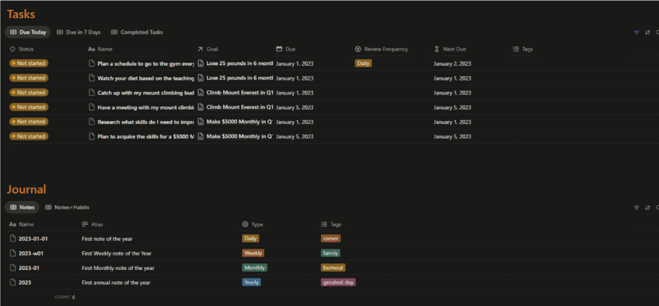Image resolution: width=659 pixels, height=306 pixels.
Task: Click the page icon of note 2023-01
Action: coord(13,268)
